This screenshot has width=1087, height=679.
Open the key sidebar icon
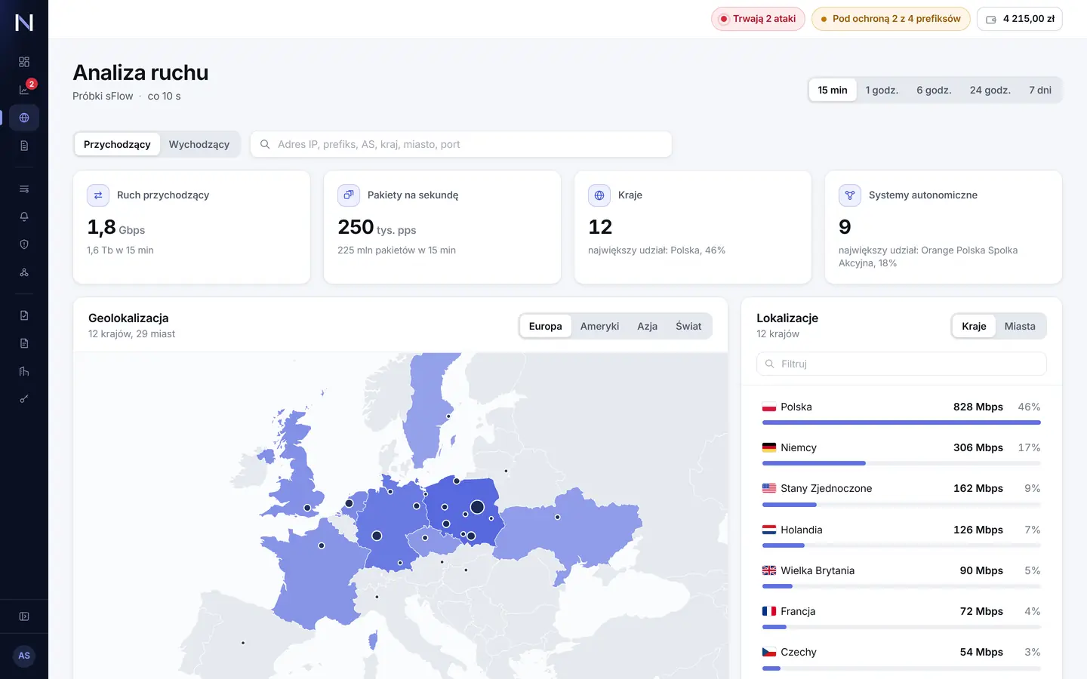(24, 399)
